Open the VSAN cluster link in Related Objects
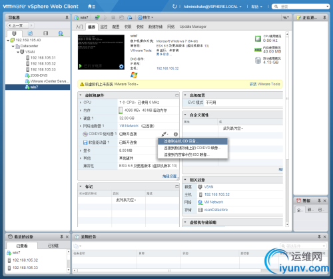This screenshot has height=279, width=333. [x=208, y=187]
